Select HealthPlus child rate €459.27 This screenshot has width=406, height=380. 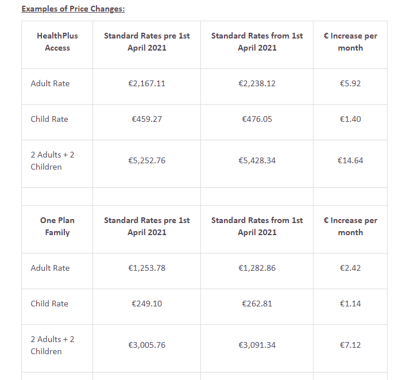[146, 119]
